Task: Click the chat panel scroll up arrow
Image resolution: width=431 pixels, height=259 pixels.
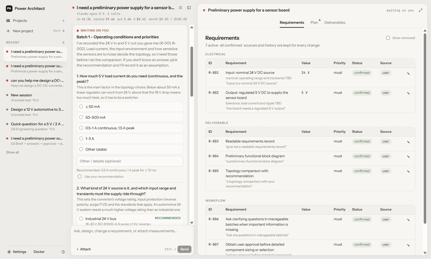Action: click(192, 27)
